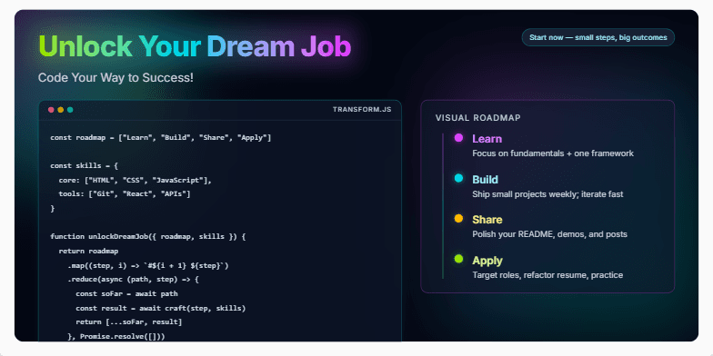This screenshot has width=713, height=356.
Task: Click the 'const soFar = await path' line
Action: point(127,294)
